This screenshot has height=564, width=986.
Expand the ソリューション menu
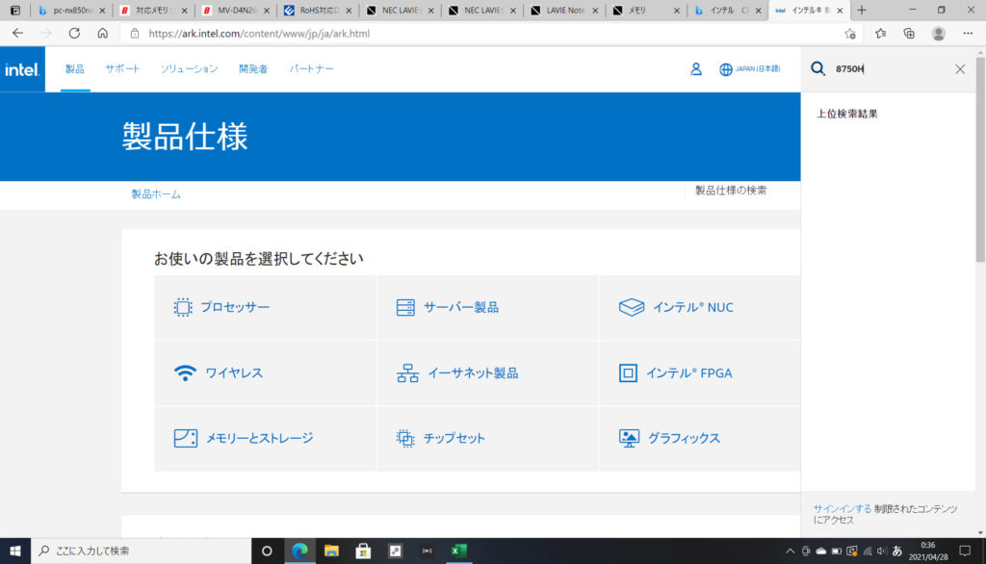coord(189,69)
